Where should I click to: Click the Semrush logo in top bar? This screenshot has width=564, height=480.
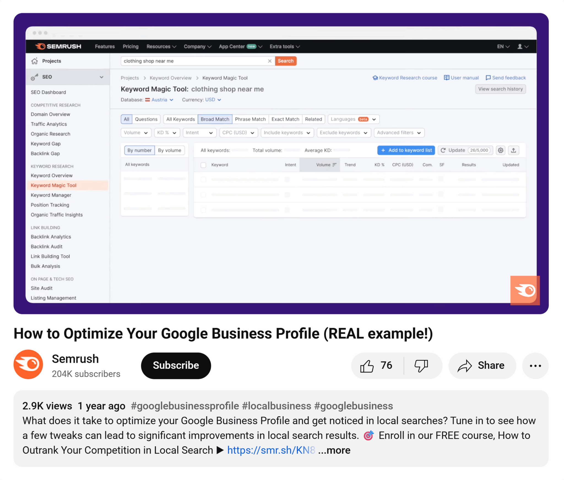tap(58, 46)
